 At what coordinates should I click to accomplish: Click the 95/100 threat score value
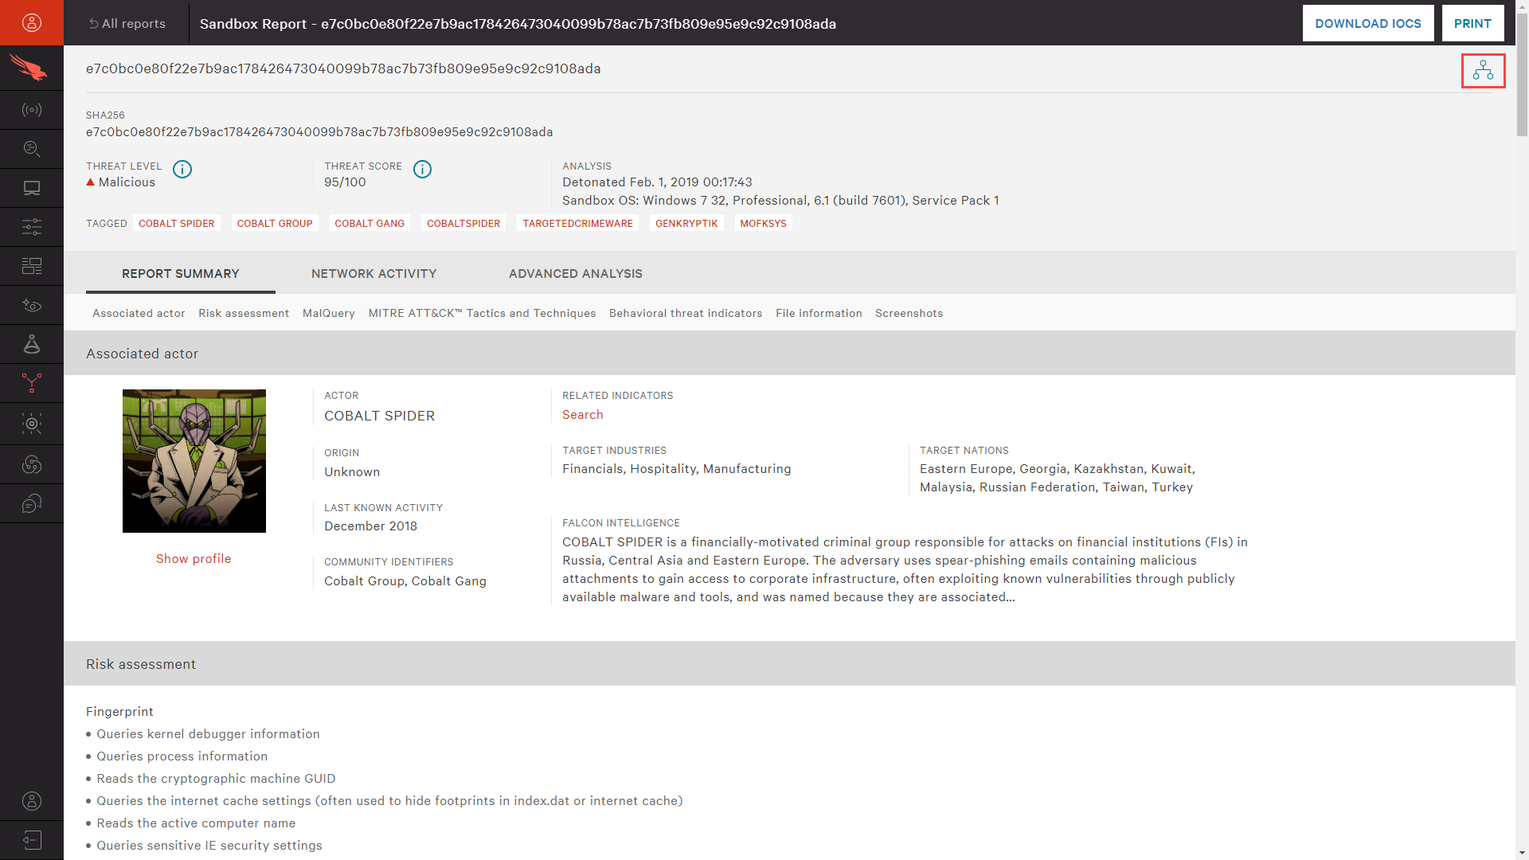345,182
